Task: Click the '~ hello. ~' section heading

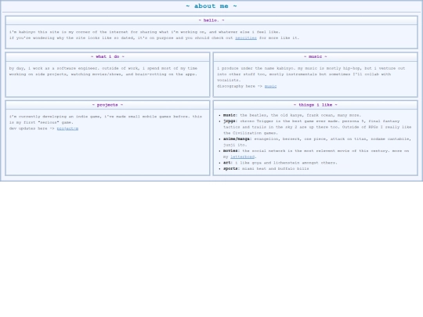Action: pos(211,20)
